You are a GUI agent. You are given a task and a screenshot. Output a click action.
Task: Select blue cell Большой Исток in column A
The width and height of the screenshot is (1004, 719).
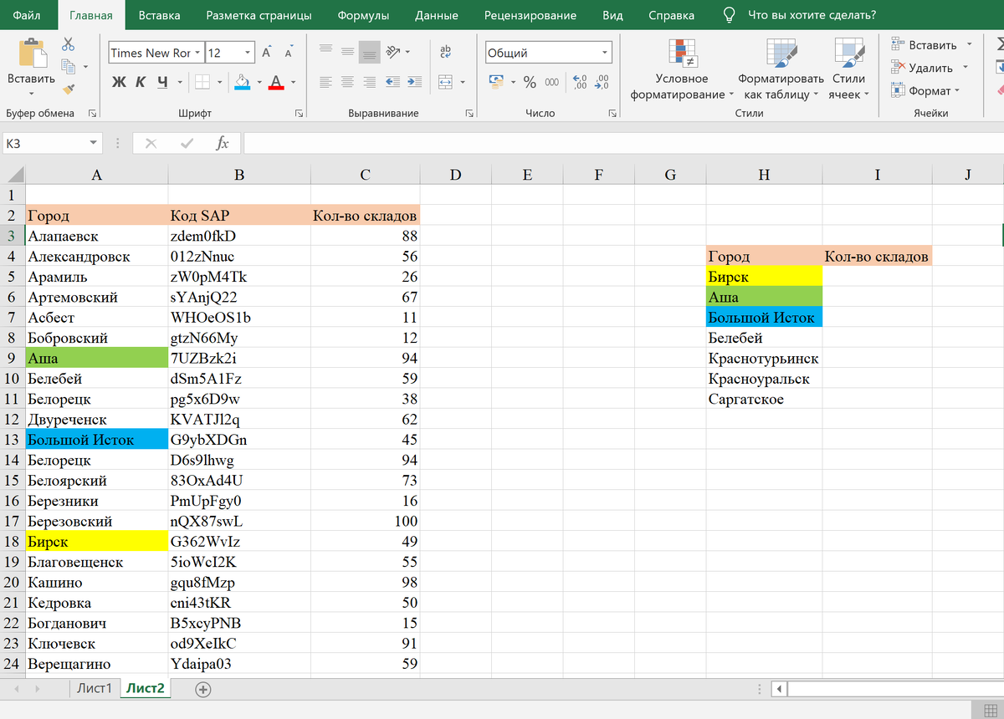tap(96, 440)
